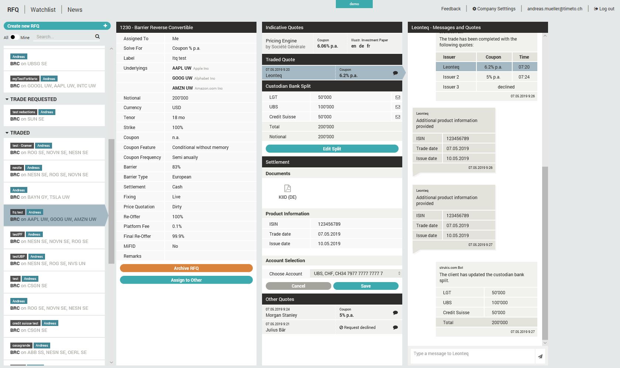620x368 pixels.
Task: Click the messages panel scrollbar thumb
Action: click(x=545, y=253)
